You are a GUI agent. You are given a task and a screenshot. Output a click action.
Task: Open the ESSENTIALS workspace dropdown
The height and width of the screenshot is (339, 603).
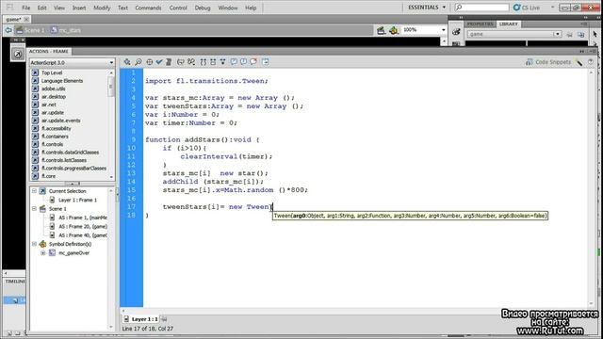click(427, 8)
